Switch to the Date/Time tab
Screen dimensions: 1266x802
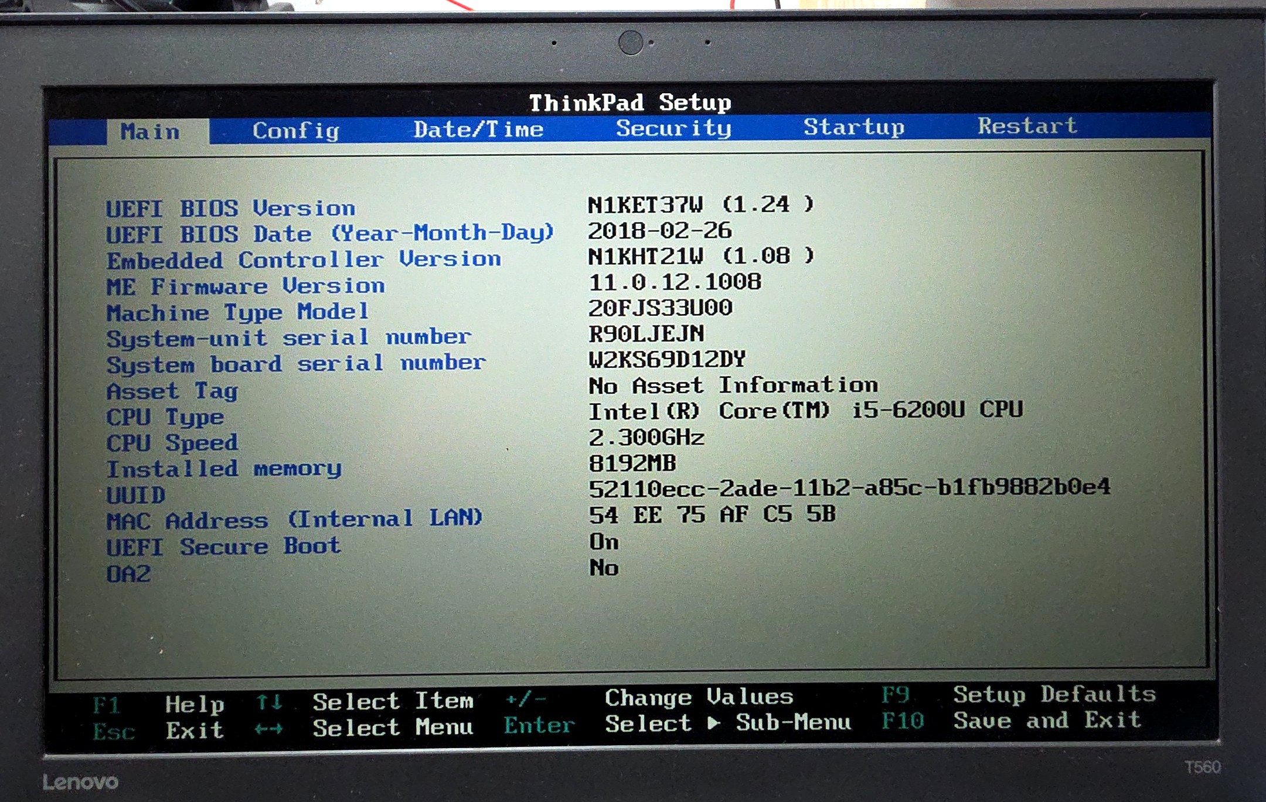coord(478,129)
